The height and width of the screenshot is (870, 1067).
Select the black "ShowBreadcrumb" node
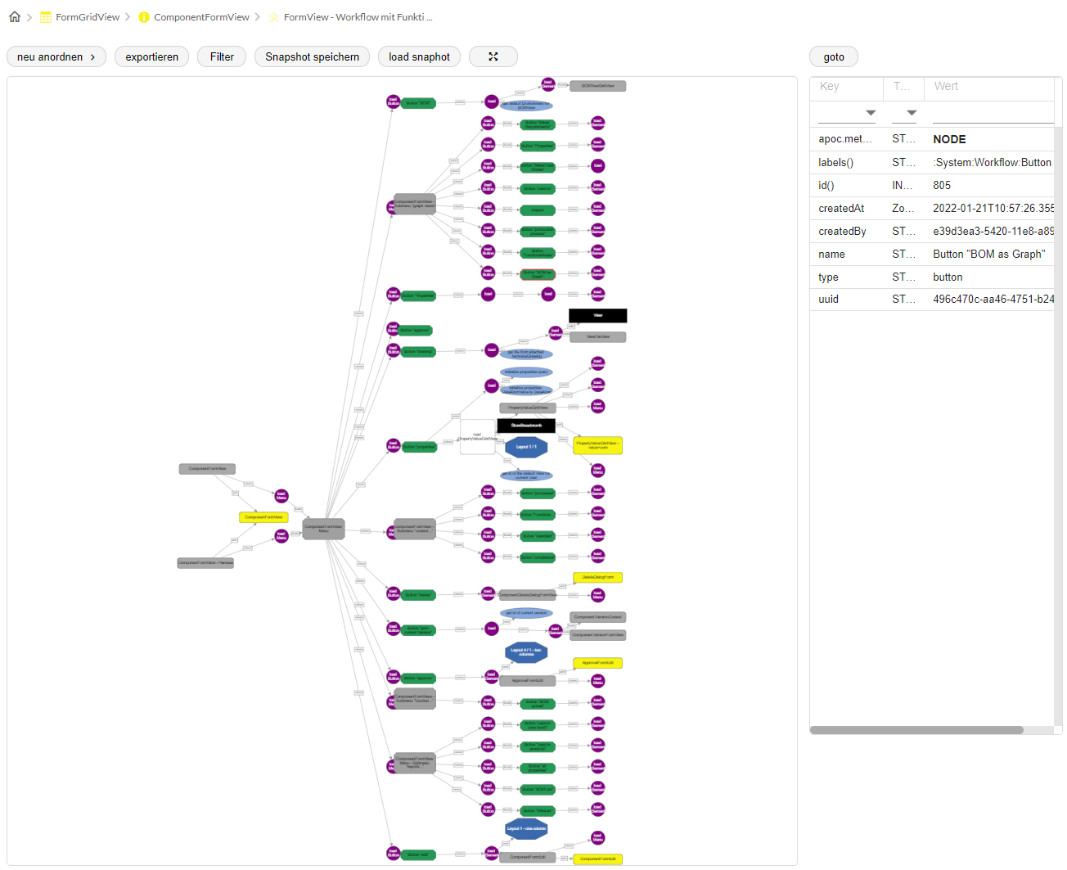(525, 425)
